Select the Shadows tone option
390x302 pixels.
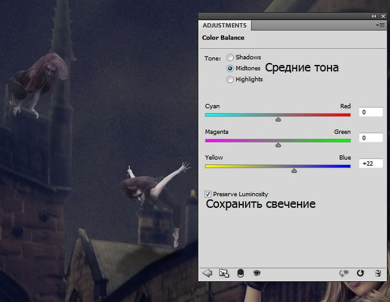click(x=230, y=57)
